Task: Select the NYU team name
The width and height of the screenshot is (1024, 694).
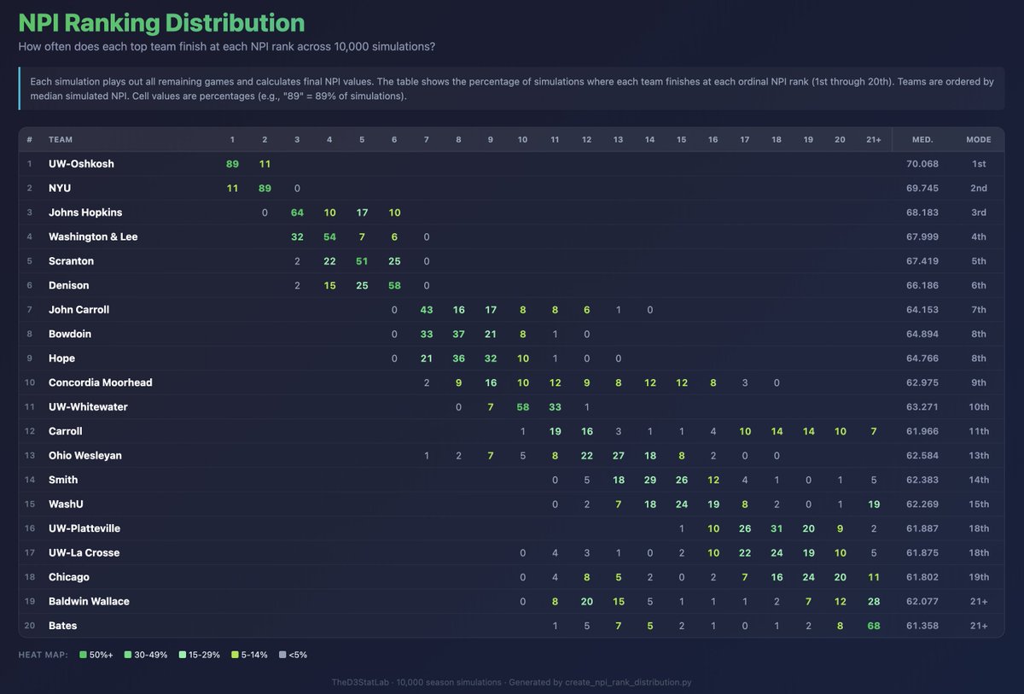Action: pyautogui.click(x=60, y=188)
